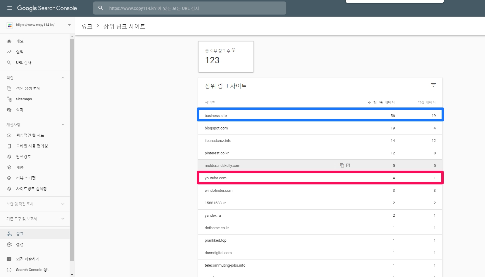Viewport: 485px width, 277px height.
Task: Open 색인 생성 범위 report
Action: coord(35,88)
